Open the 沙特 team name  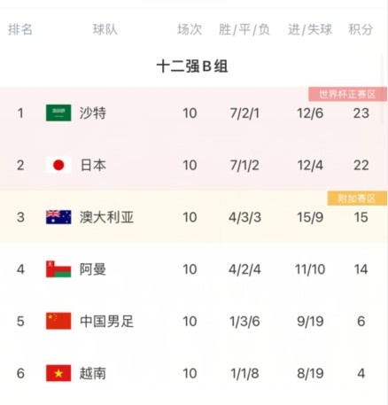pos(93,113)
